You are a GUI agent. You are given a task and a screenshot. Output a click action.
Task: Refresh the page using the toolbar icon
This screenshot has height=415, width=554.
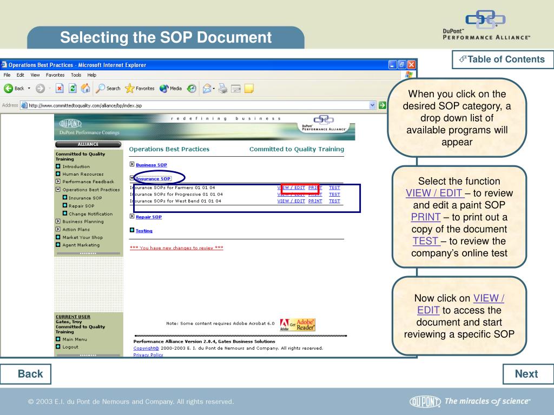point(72,89)
